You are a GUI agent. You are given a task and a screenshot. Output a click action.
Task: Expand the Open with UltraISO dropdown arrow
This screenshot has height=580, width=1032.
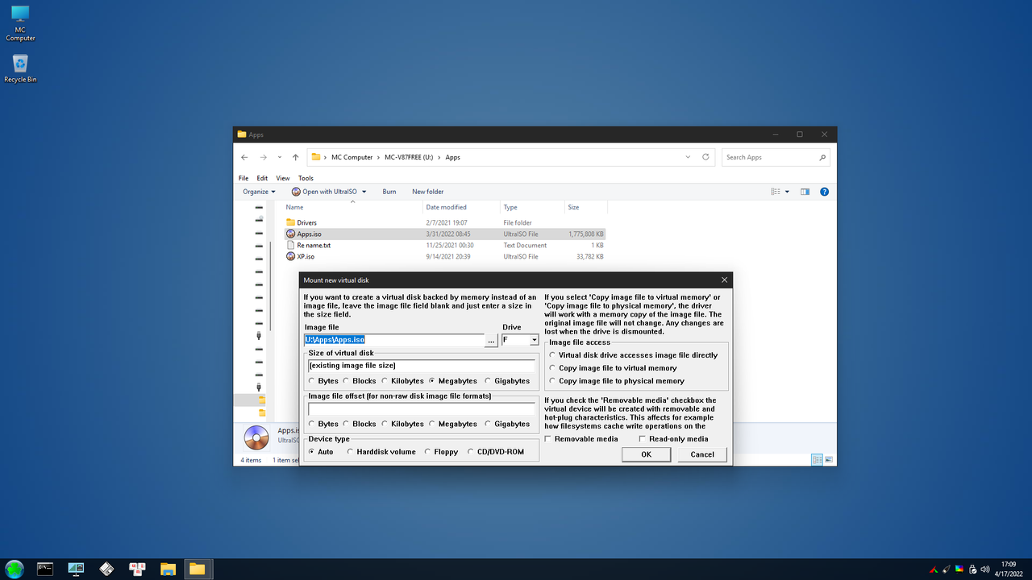(x=364, y=192)
